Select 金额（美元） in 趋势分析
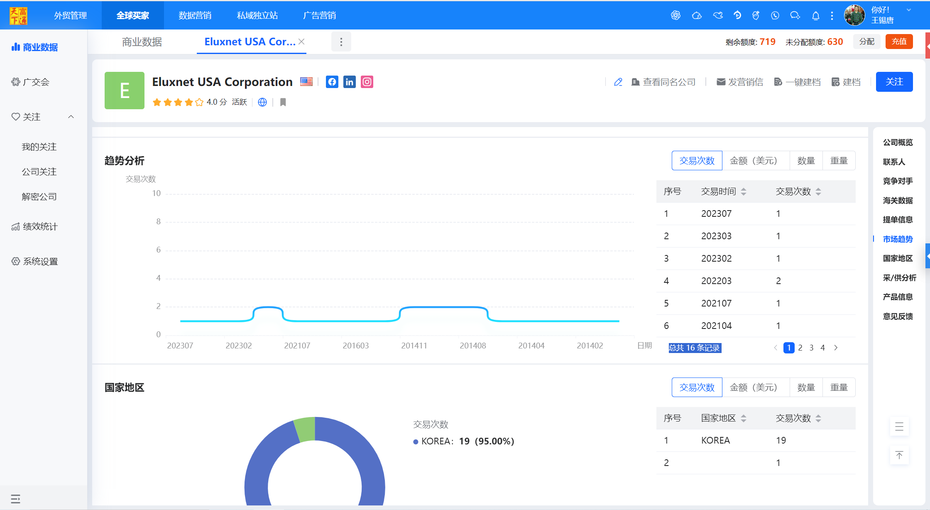Image resolution: width=930 pixels, height=510 pixels. pos(756,161)
